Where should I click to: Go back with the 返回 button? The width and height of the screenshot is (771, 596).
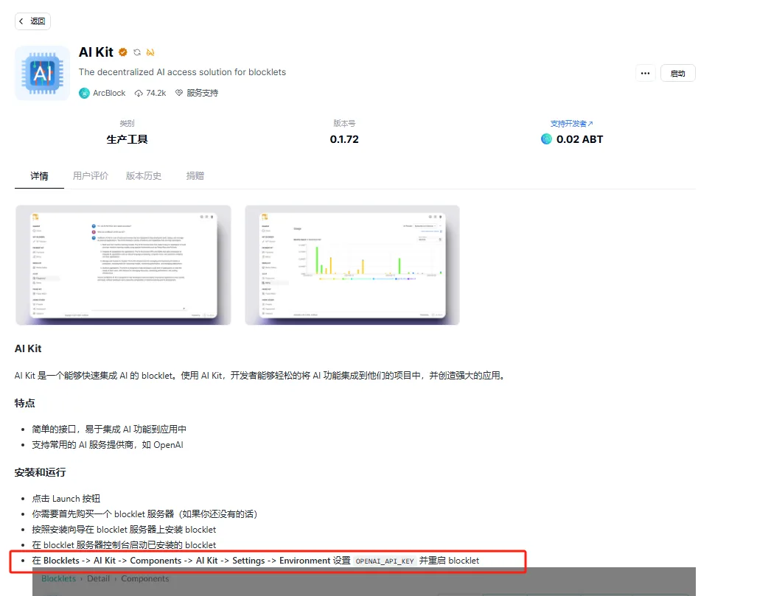[32, 21]
